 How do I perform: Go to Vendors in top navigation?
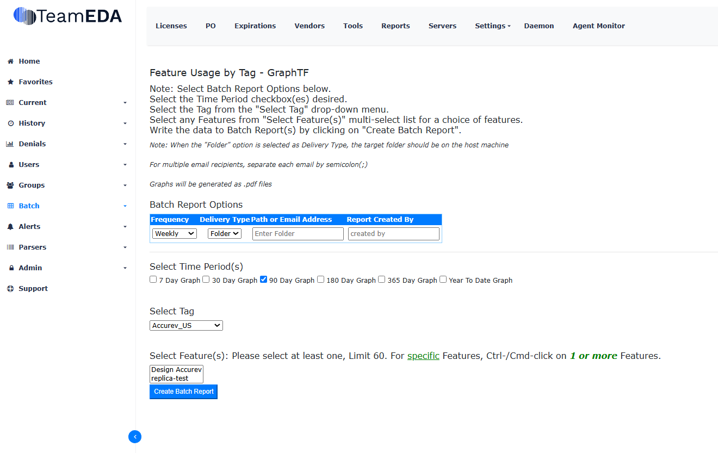coord(310,26)
